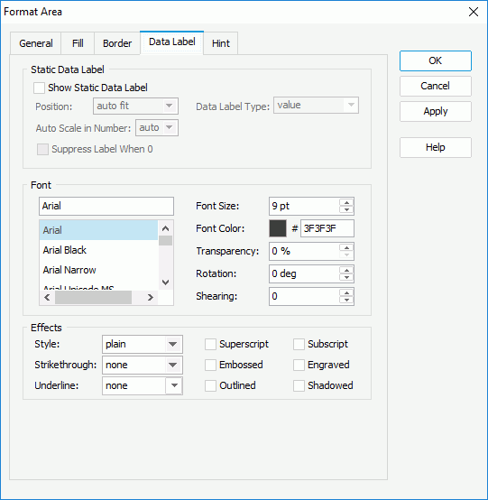Image resolution: width=488 pixels, height=500 pixels.
Task: Decrease Rotation with down arrow
Action: tap(346, 278)
